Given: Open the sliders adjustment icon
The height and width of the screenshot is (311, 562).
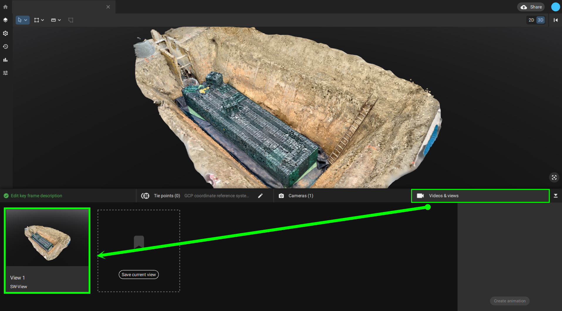Looking at the screenshot, I should [5, 73].
